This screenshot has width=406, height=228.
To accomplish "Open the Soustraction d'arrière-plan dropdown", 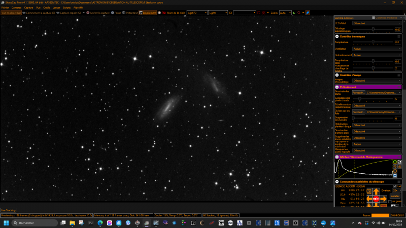I will tap(377, 131).
